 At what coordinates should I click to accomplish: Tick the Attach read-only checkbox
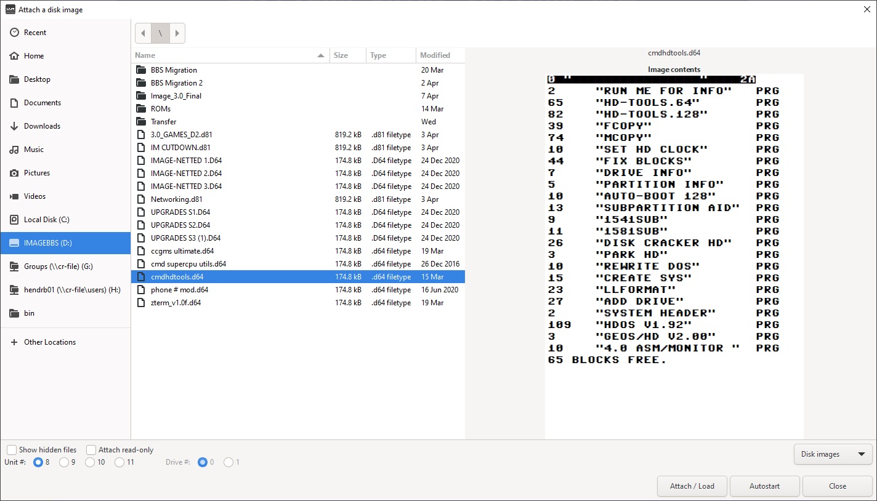pyautogui.click(x=91, y=450)
